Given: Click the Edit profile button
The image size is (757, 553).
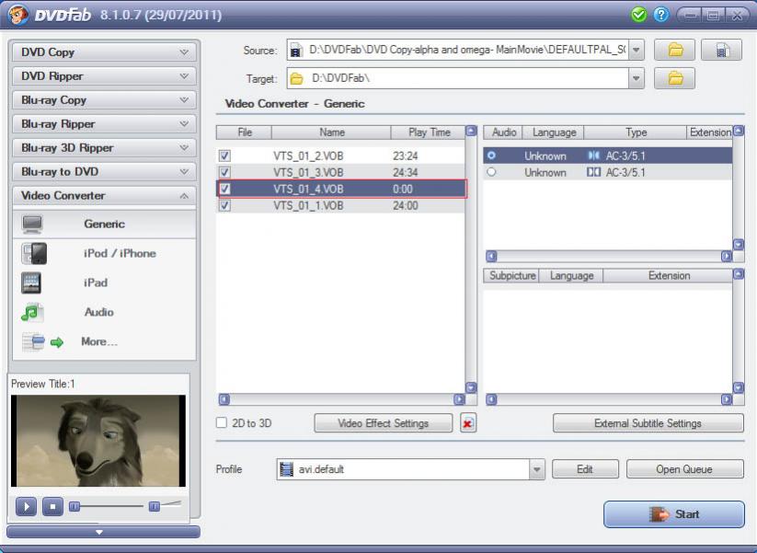Looking at the screenshot, I should [x=585, y=469].
